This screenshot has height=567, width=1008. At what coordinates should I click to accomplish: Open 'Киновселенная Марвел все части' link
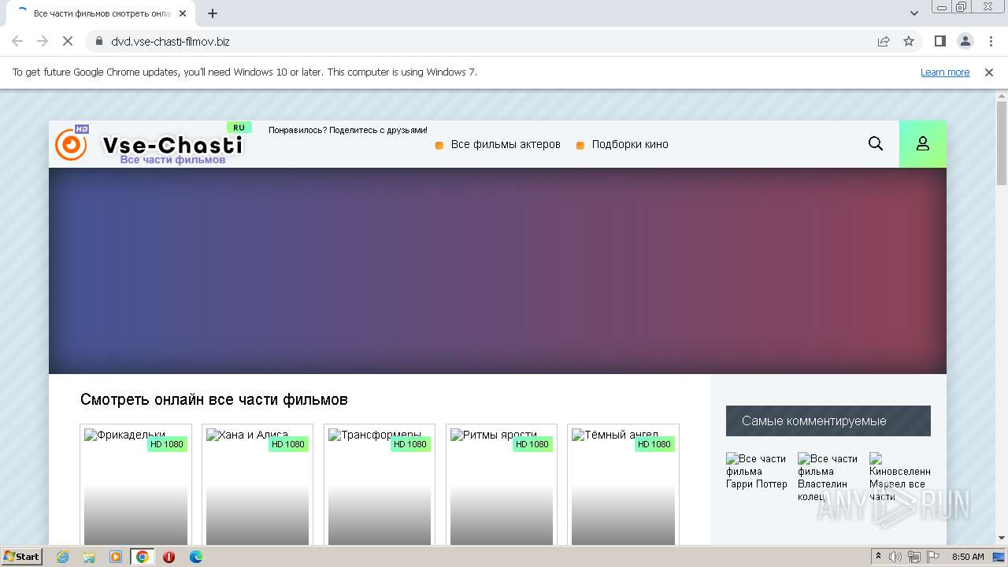pos(899,477)
